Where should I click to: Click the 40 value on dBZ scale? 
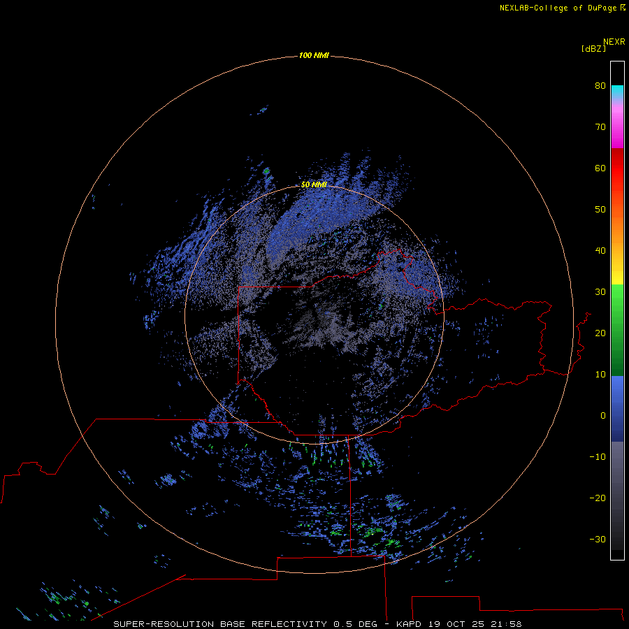click(600, 251)
